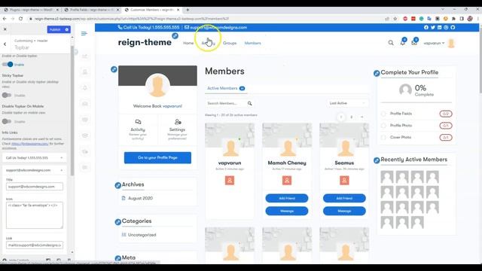Click the hamburger menu icon beside preview

pyautogui.click(x=84, y=33)
